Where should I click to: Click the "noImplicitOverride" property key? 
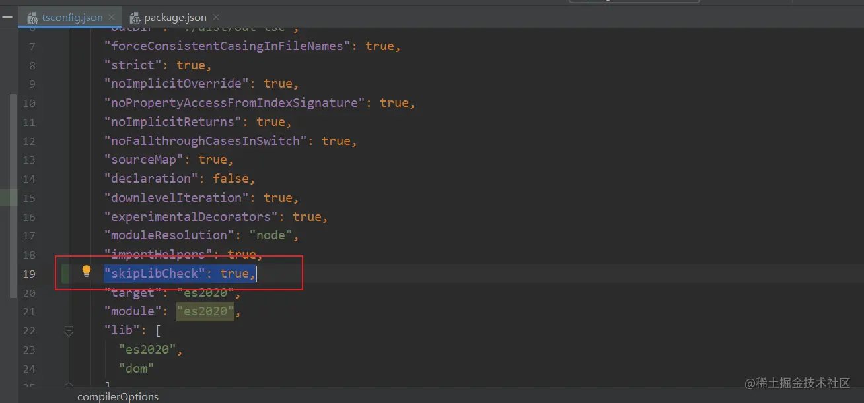point(176,84)
